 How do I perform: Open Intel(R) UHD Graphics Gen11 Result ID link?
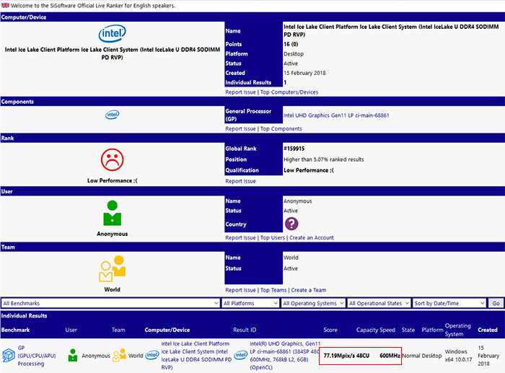click(285, 356)
